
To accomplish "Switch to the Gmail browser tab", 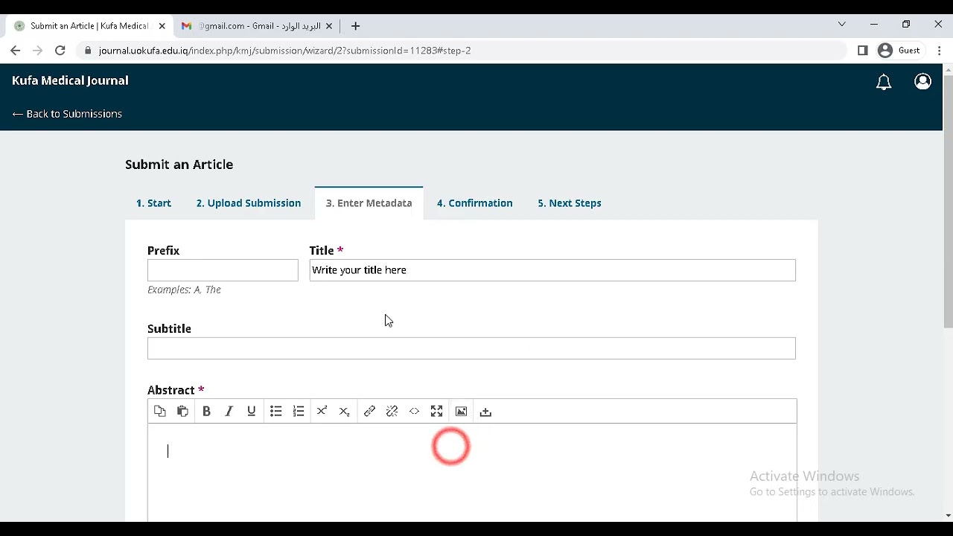I will (x=257, y=26).
